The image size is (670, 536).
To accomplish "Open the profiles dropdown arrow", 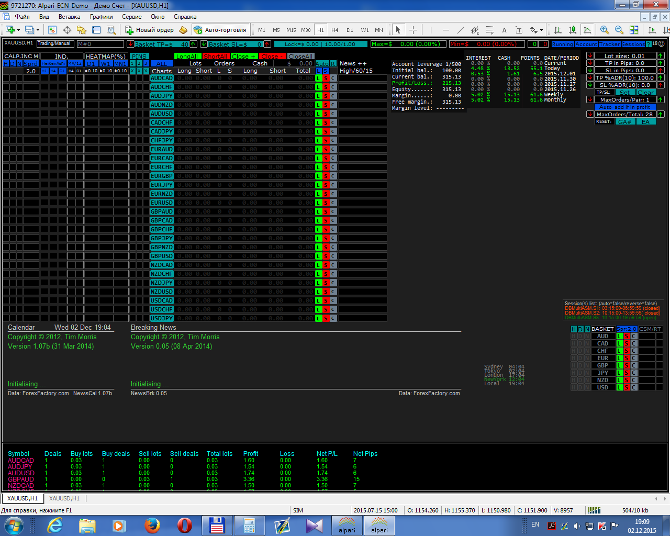I will [x=38, y=30].
